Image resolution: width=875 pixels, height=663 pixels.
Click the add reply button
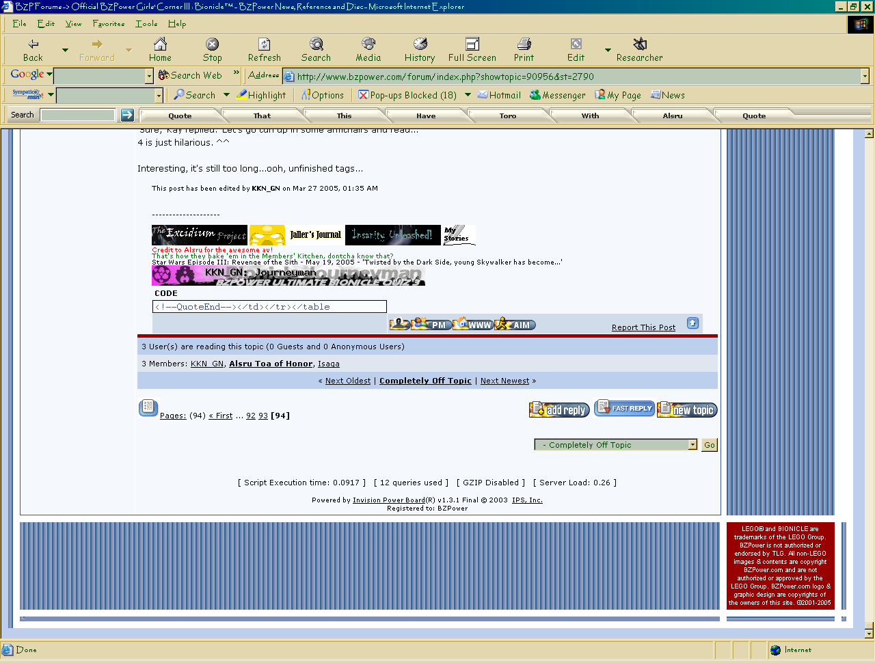coord(559,410)
